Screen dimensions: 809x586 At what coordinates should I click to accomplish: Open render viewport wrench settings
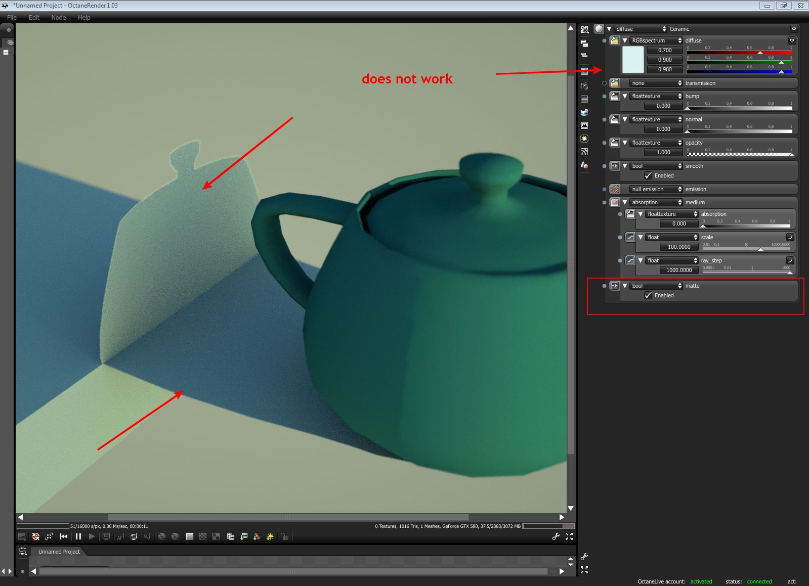coord(556,536)
